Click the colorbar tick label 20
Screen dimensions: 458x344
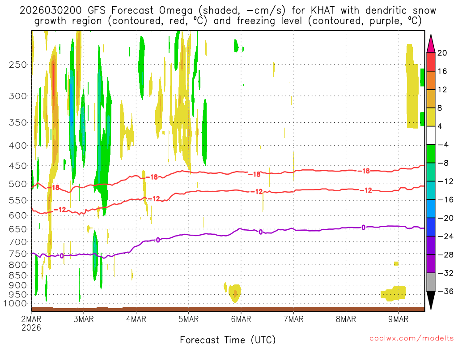[x=442, y=53]
